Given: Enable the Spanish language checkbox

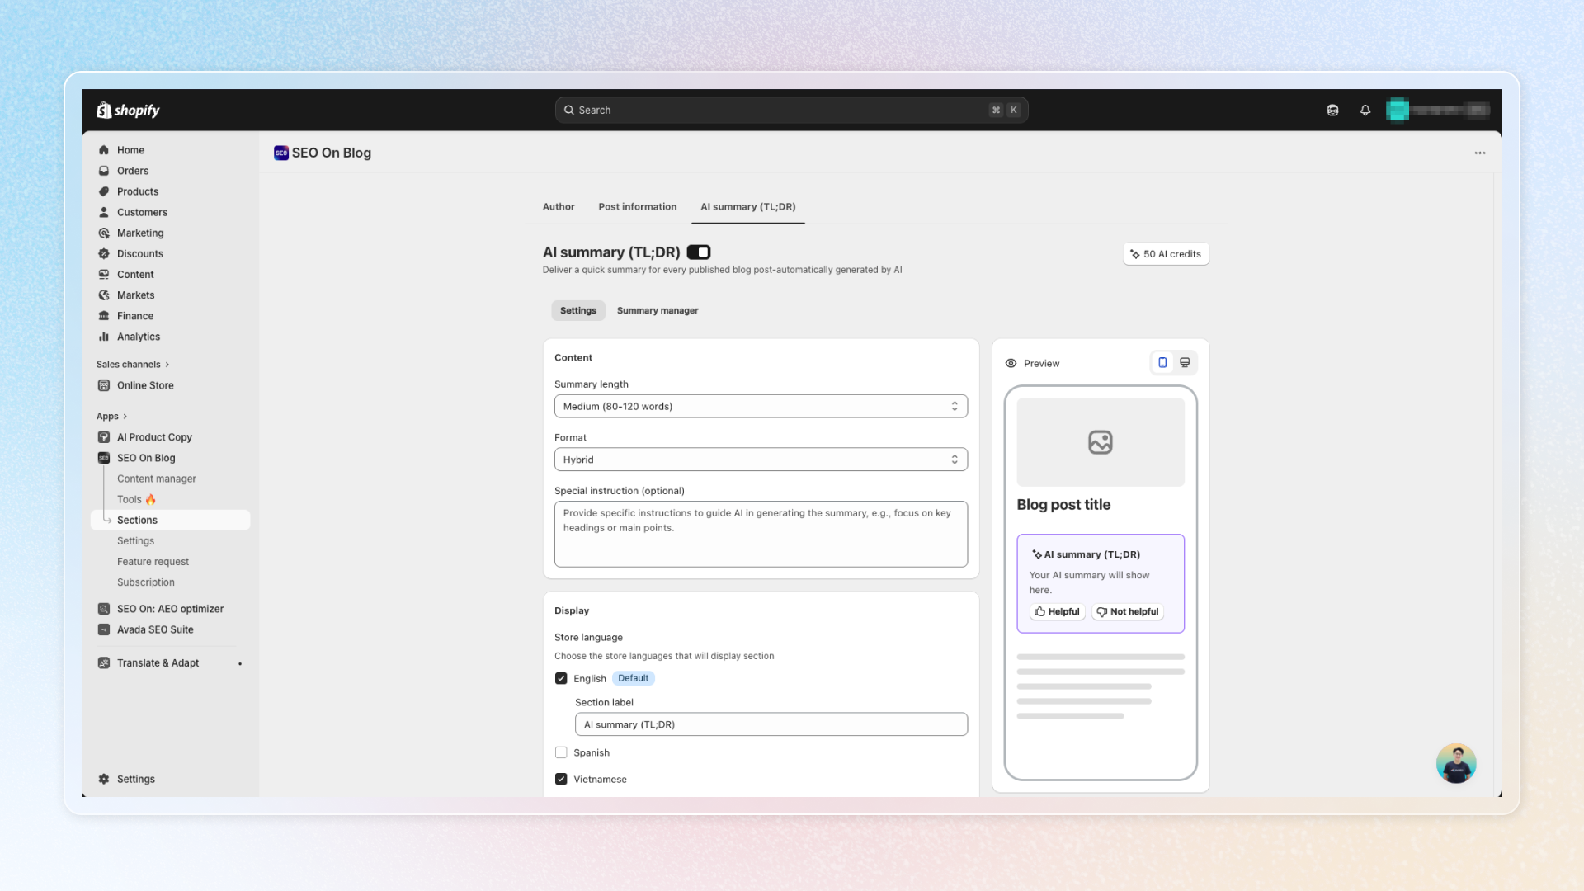Looking at the screenshot, I should pos(561,752).
